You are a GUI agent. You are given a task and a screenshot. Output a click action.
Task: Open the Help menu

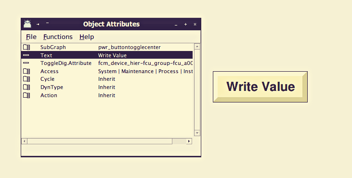87,37
